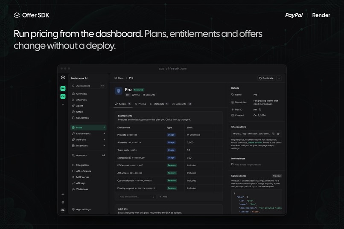Viewport: 344px width, 229px height.
Task: Open API reference in the sidebar
Action: tap(88, 171)
